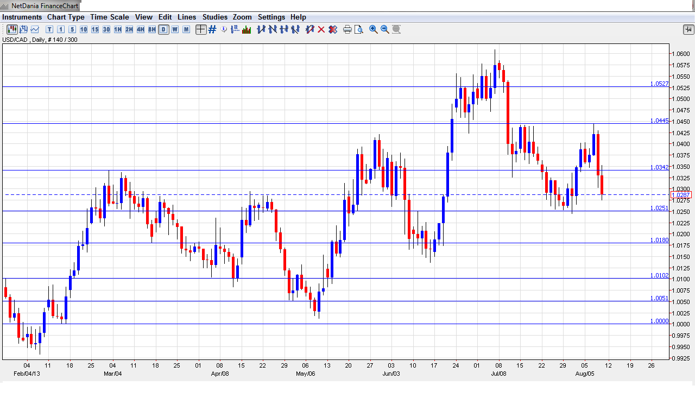The height and width of the screenshot is (417, 695).
Task: Click the zoom in magnifier icon
Action: pyautogui.click(x=374, y=29)
